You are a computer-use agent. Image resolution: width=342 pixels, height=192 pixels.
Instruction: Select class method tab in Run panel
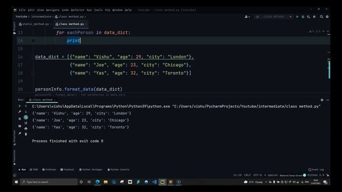coord(42,100)
